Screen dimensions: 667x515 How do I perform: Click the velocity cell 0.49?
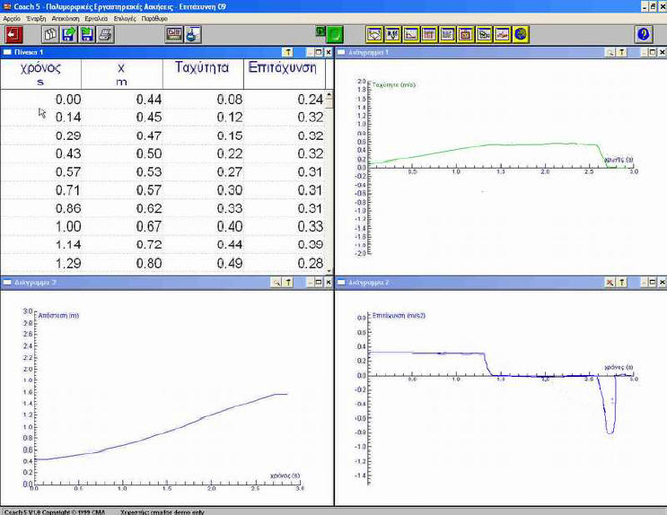pyautogui.click(x=230, y=263)
